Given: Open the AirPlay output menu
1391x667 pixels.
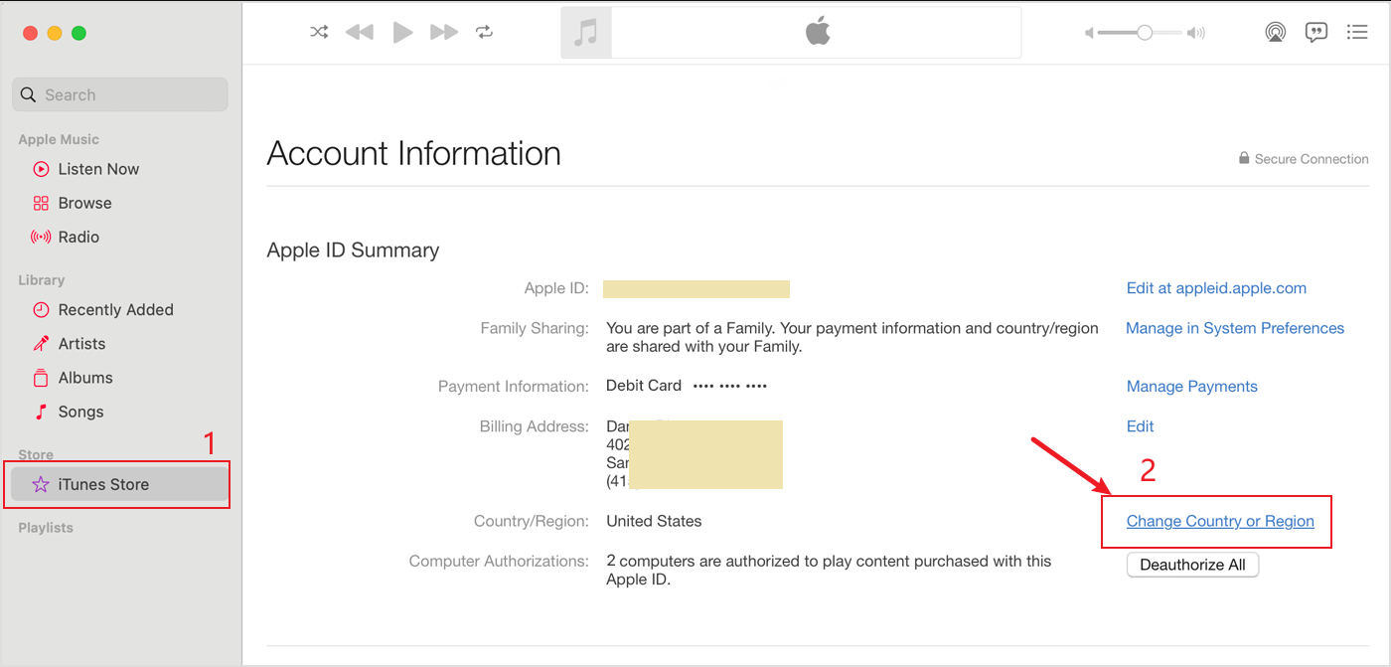Looking at the screenshot, I should tap(1276, 32).
